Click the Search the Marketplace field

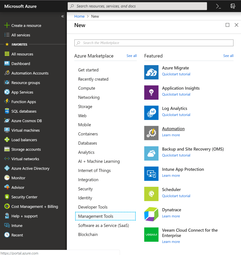coord(154,43)
